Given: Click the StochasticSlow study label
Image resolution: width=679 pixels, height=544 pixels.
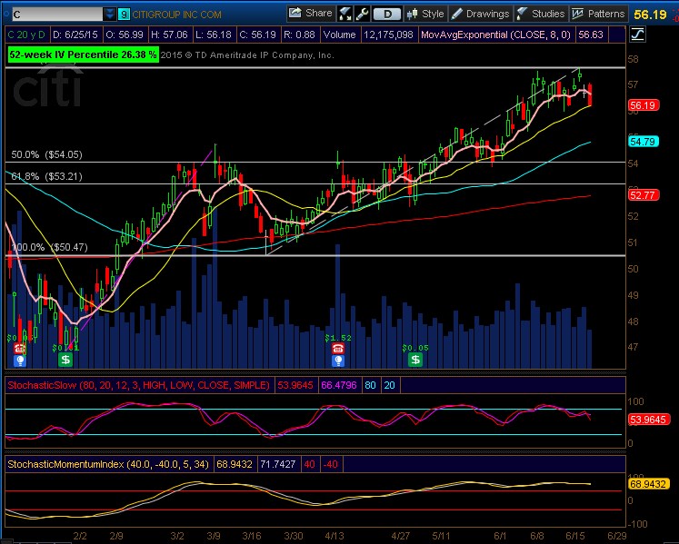Looking at the screenshot, I should click(x=138, y=385).
